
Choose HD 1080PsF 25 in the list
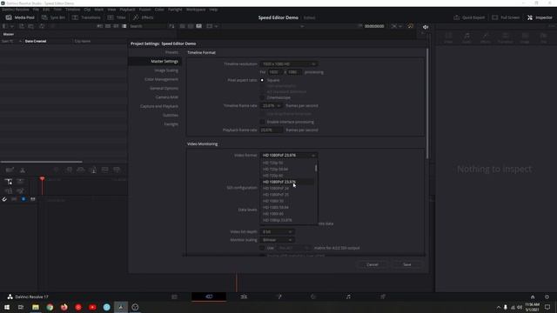[288, 195]
